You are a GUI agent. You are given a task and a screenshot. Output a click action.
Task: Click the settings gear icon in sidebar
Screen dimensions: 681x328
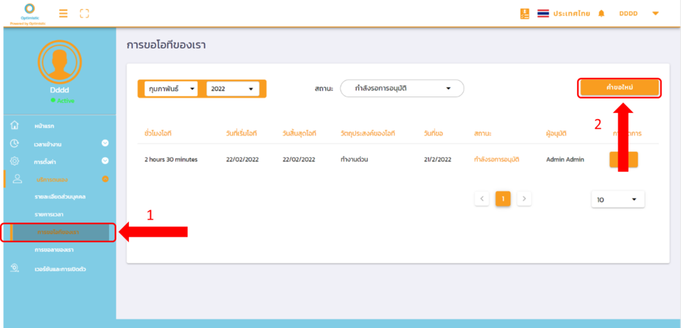coord(15,161)
